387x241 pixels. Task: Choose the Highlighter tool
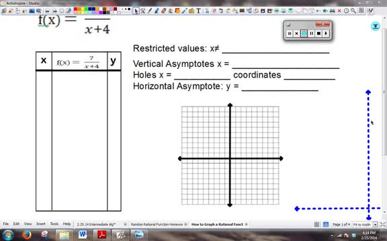coord(157,11)
